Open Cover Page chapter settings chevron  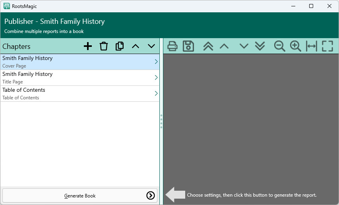156,62
